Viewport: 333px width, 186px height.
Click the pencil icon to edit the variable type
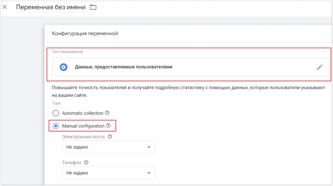click(x=320, y=67)
